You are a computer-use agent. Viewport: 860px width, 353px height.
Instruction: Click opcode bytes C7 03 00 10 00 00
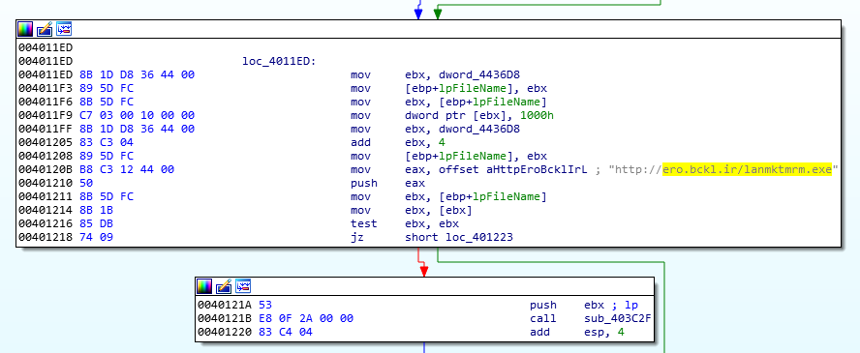(x=138, y=115)
